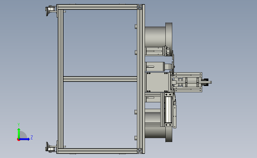This screenshot has height=158, width=257.
Task: Click the blue Z axis arrow of the triad
Action: (24, 139)
